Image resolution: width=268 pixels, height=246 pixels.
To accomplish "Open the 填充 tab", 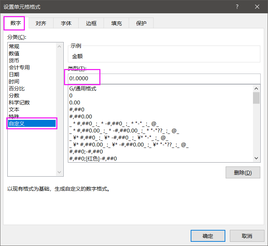I will pyautogui.click(x=116, y=23).
